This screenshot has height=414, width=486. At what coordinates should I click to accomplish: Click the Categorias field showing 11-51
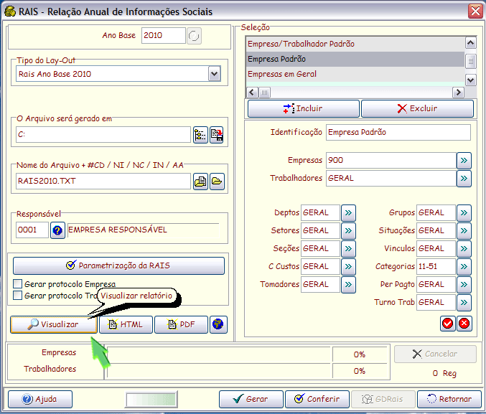436,267
